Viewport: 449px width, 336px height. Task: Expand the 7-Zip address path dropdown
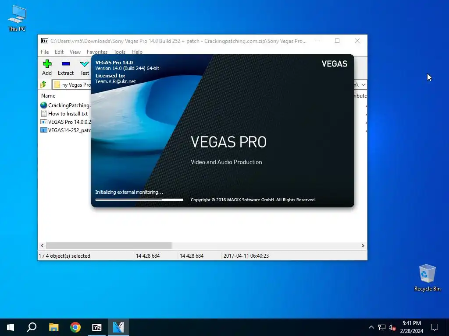(x=363, y=85)
